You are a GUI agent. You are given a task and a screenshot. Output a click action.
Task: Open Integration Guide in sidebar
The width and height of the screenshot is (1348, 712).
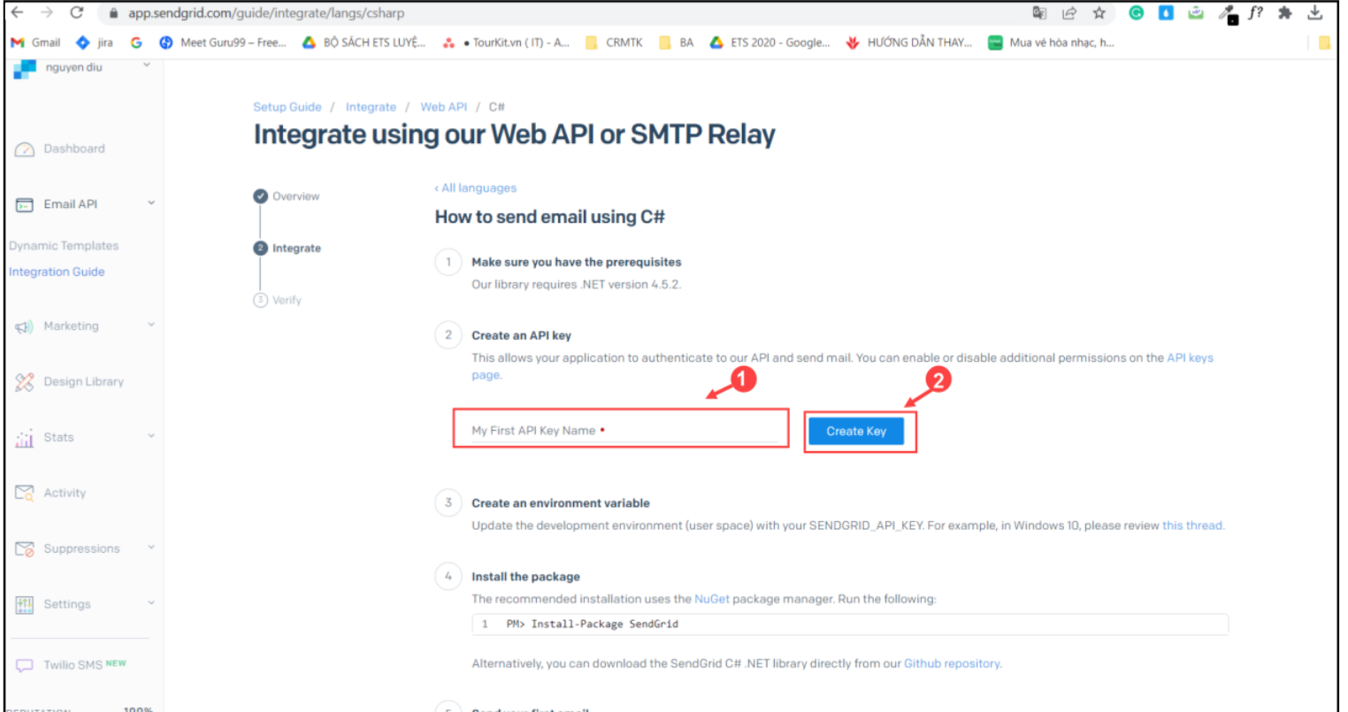coord(57,272)
